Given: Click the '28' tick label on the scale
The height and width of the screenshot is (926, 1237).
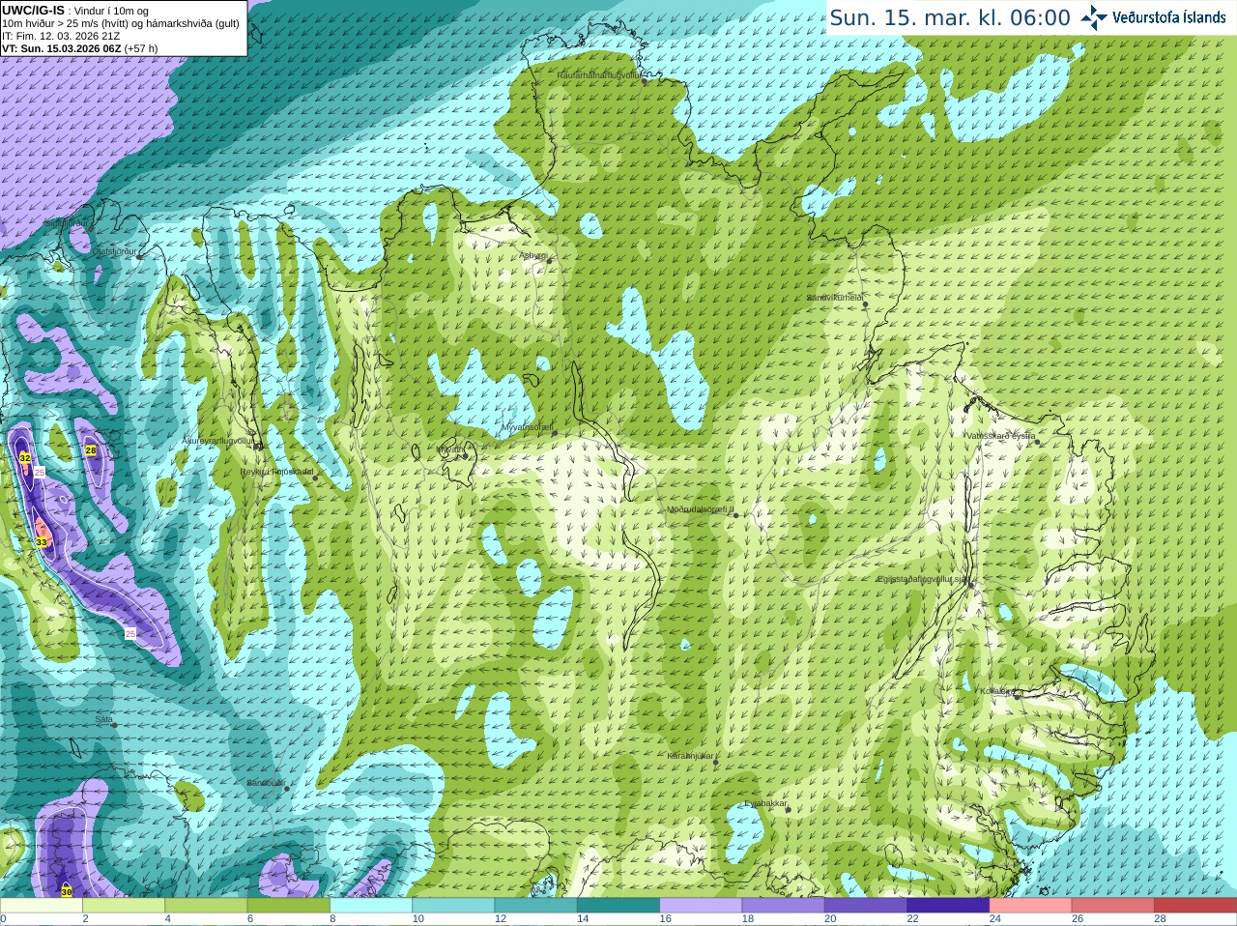Looking at the screenshot, I should point(1160,919).
